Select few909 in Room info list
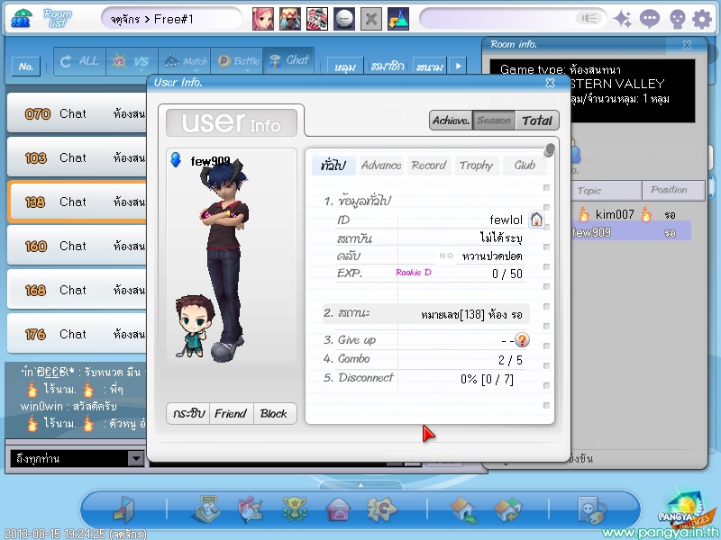The height and width of the screenshot is (540, 721). [x=630, y=231]
